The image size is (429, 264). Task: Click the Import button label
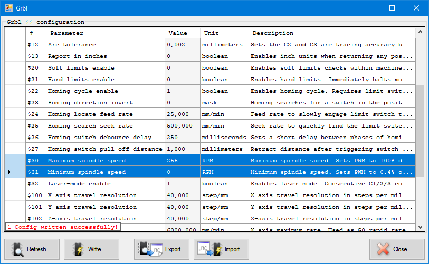click(232, 249)
